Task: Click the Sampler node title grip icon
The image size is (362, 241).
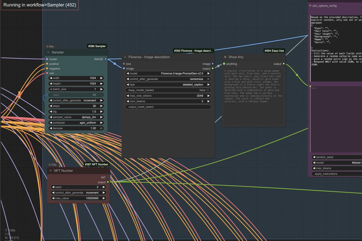Action: tap(48, 52)
